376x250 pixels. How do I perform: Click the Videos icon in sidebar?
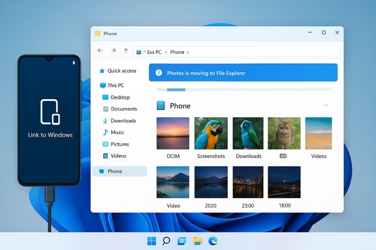coord(105,156)
